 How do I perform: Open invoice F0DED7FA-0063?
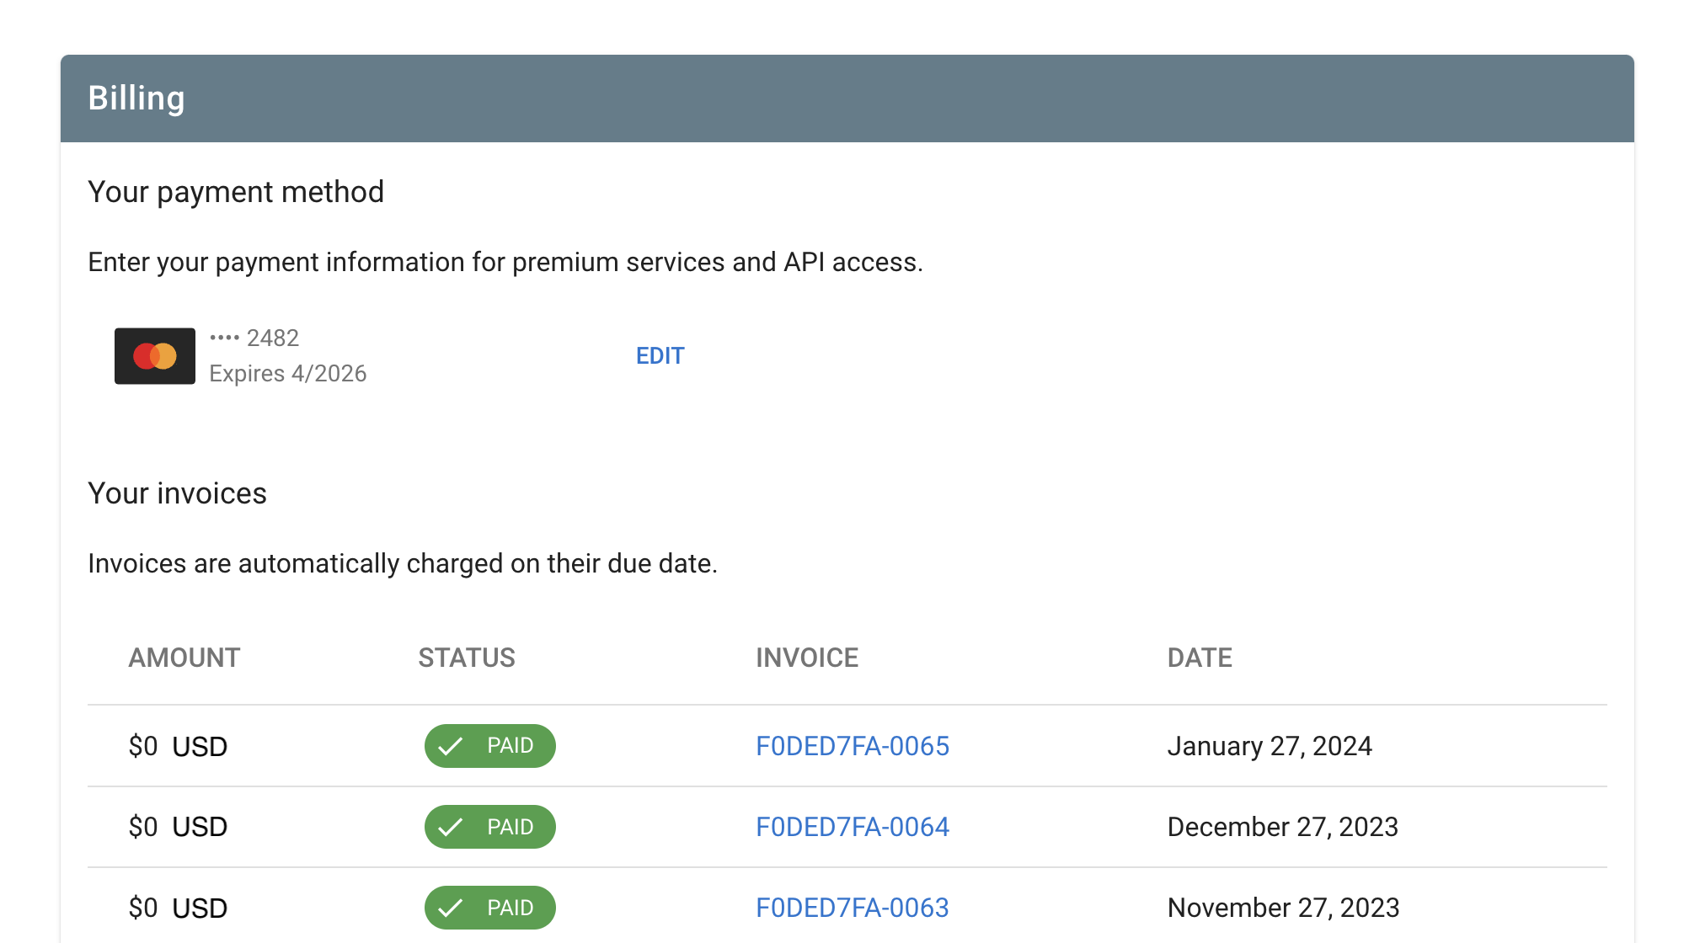[x=852, y=908]
